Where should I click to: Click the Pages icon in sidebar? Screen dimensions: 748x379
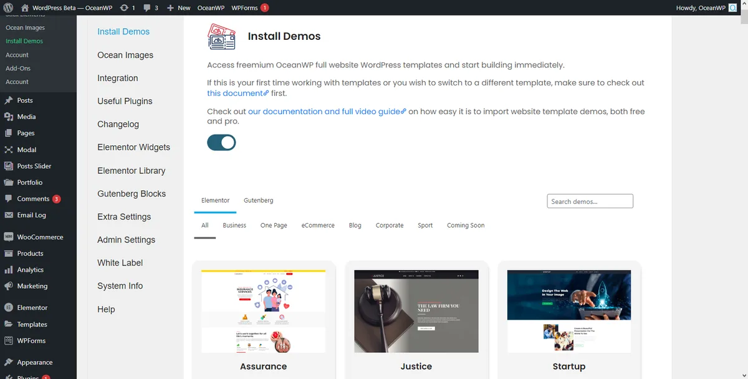(9, 133)
